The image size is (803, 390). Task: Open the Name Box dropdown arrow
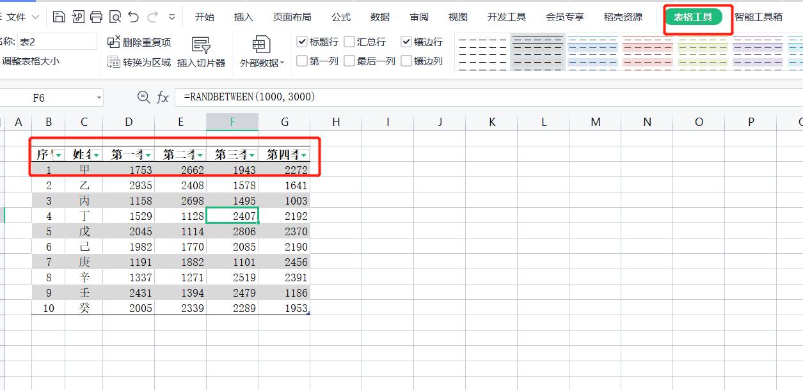click(x=99, y=97)
